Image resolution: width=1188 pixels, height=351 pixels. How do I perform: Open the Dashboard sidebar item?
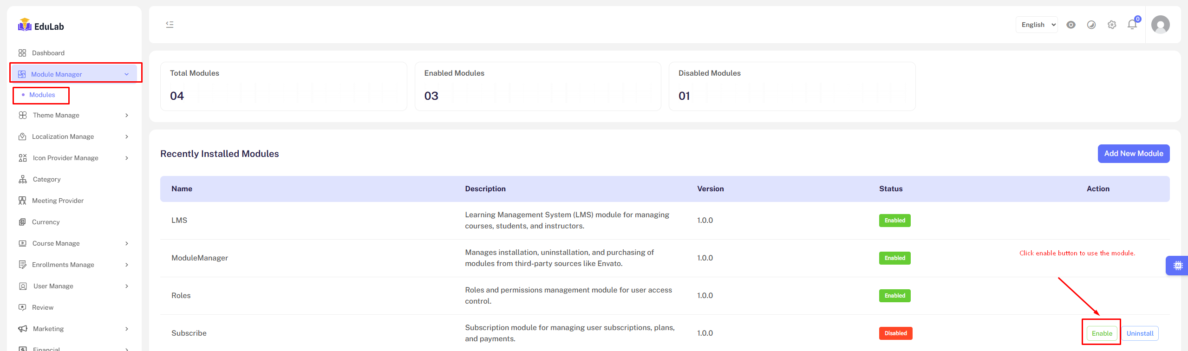[x=48, y=53]
